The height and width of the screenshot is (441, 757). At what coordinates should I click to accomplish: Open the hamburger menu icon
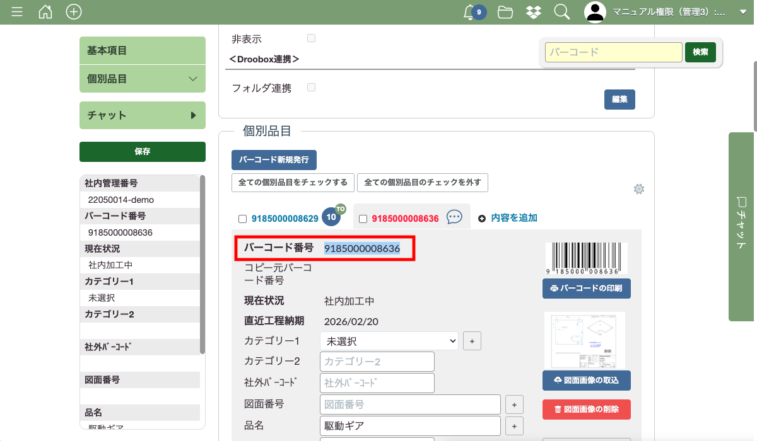coord(17,12)
